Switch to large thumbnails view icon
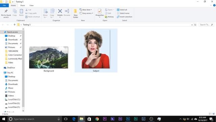216x122 pixels. 214,114
